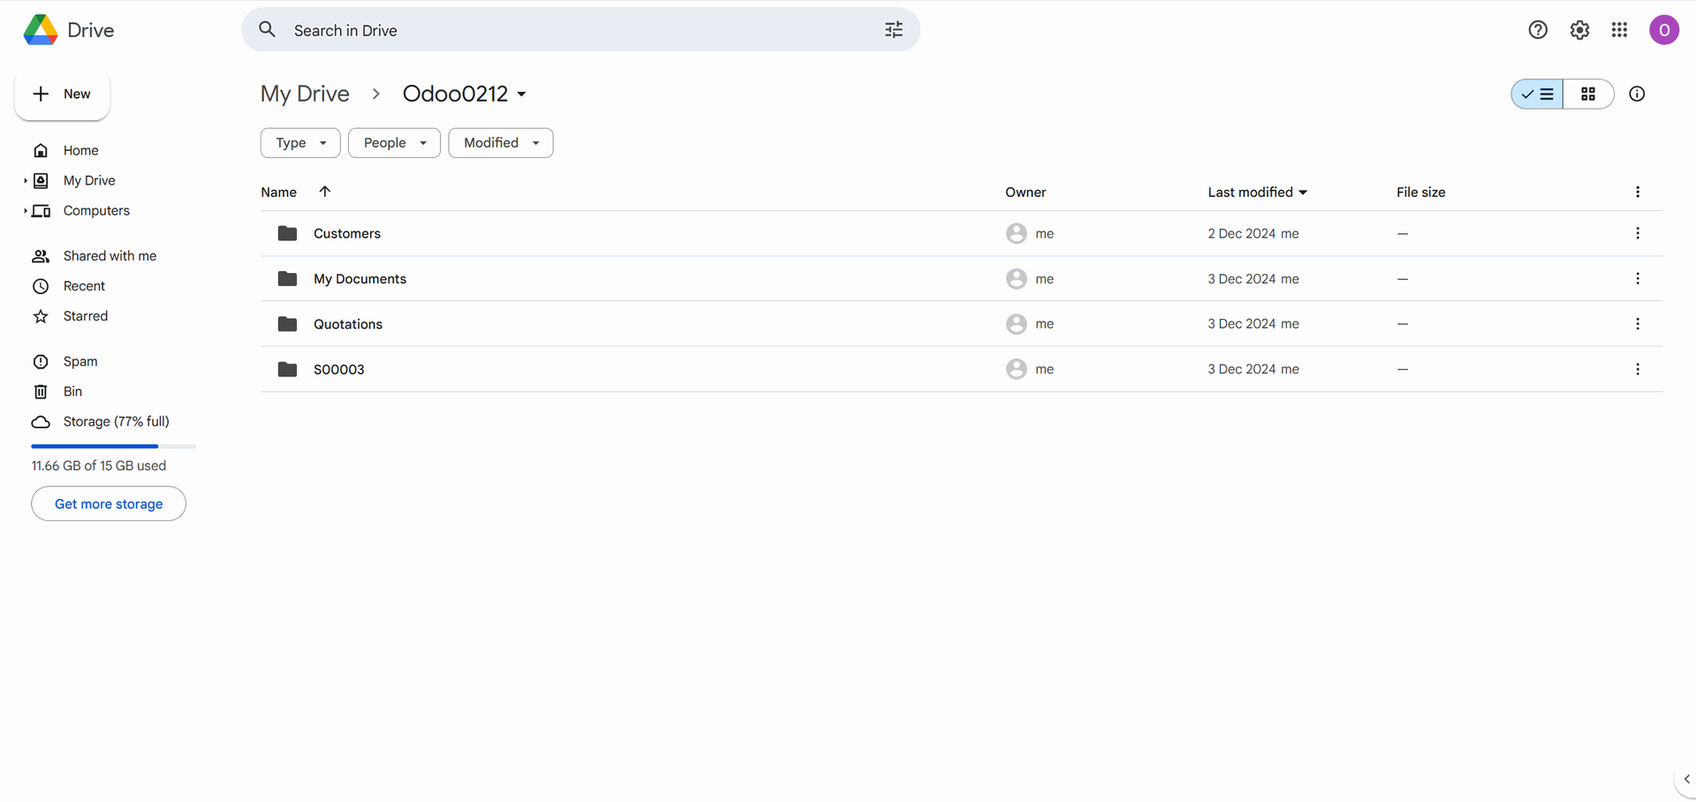
Task: Click 2 Dec 2024 date in Customers row
Action: tap(1241, 233)
